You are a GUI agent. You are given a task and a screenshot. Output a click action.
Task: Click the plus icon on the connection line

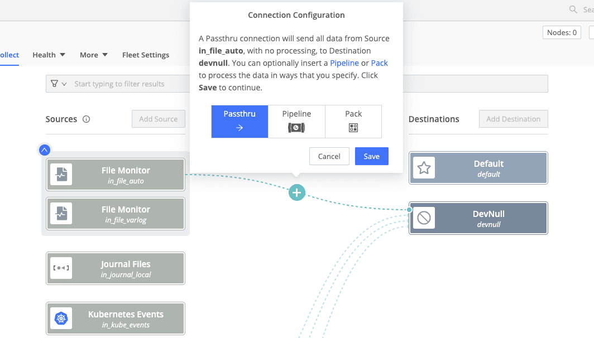(x=297, y=193)
